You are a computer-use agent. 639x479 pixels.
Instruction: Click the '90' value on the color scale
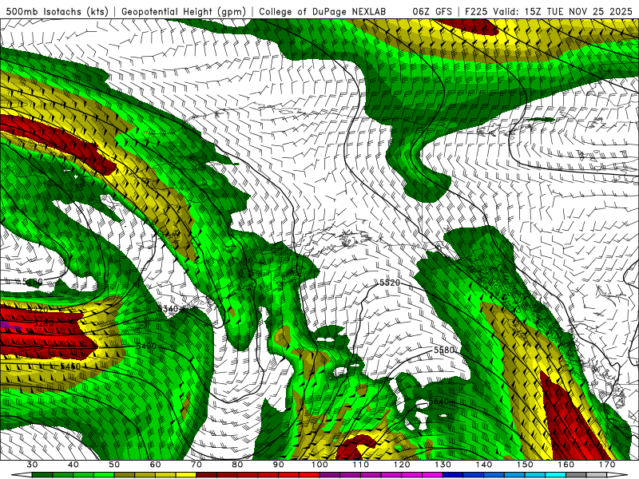(x=279, y=465)
